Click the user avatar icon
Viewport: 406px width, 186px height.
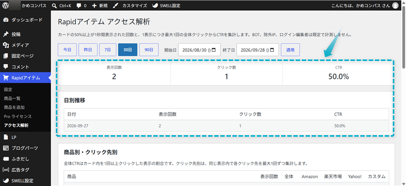click(395, 6)
